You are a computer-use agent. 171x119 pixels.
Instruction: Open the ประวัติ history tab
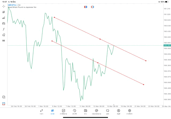[74, 112]
